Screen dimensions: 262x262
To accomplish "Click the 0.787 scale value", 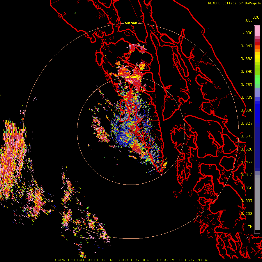I will coord(247,84).
